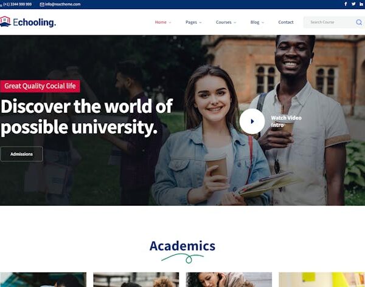Play the Watch Video Intro button
Screen dimensions: 365x287
click(x=252, y=121)
